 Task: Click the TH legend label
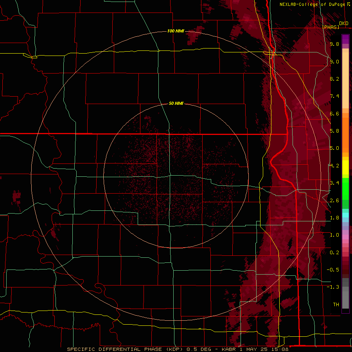point(336,305)
